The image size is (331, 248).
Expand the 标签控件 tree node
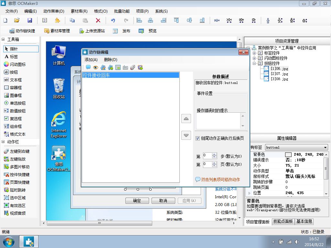pos(254,53)
